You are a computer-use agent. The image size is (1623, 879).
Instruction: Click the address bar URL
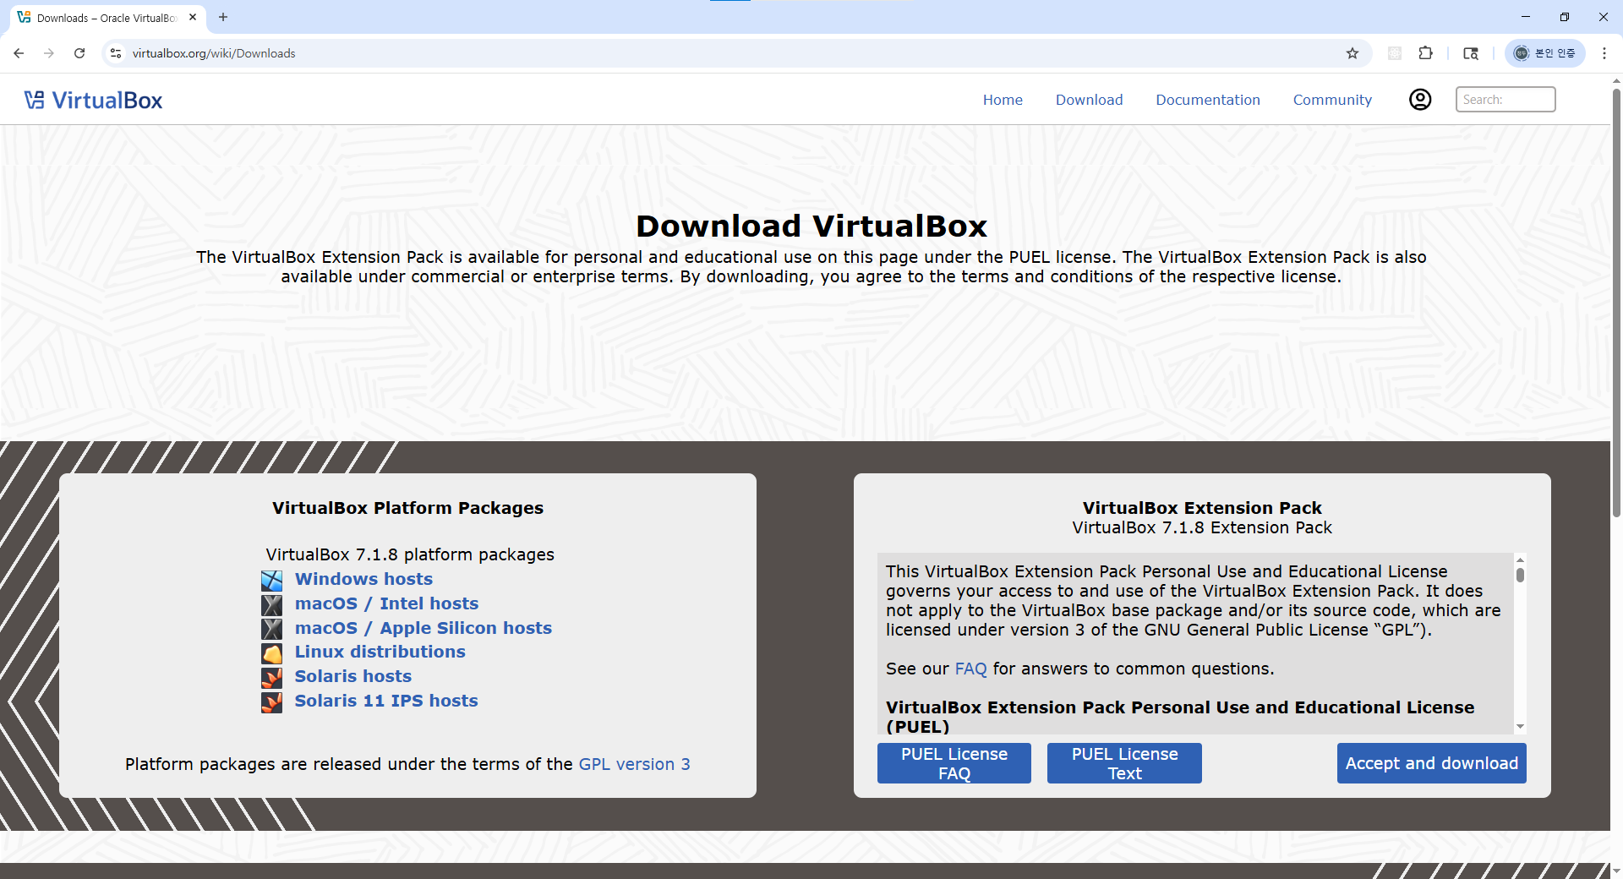214,53
